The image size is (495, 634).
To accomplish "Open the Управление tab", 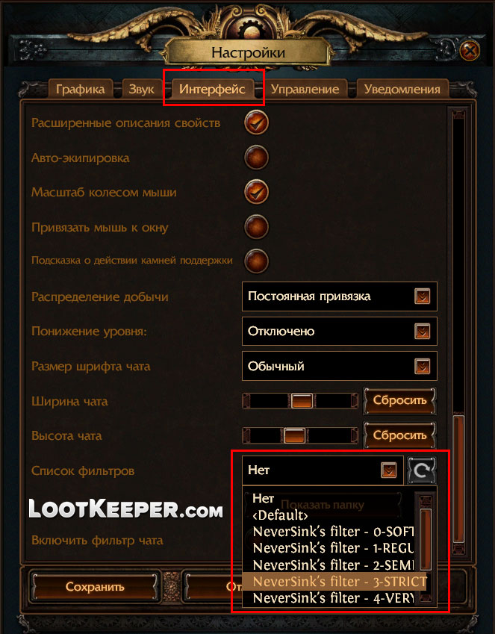I will pos(305,89).
